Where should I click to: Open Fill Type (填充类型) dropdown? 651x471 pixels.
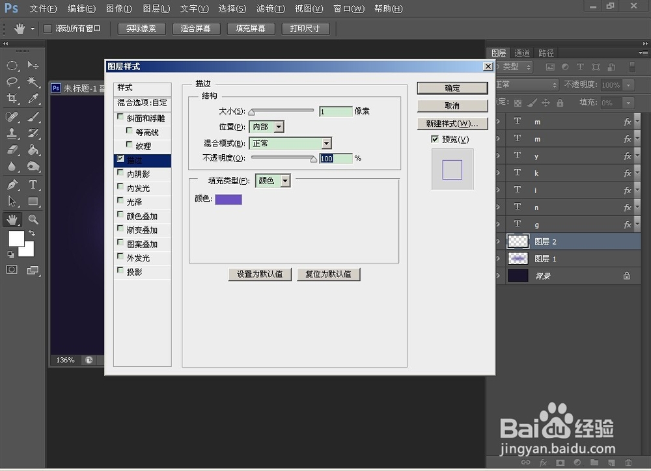tap(273, 181)
